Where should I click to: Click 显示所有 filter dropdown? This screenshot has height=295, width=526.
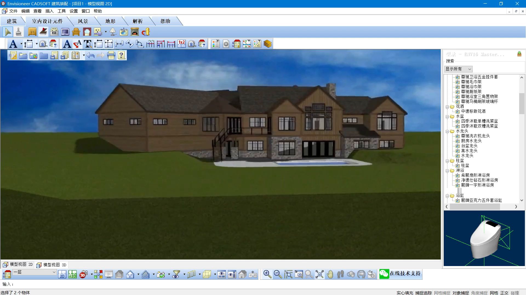tap(458, 69)
